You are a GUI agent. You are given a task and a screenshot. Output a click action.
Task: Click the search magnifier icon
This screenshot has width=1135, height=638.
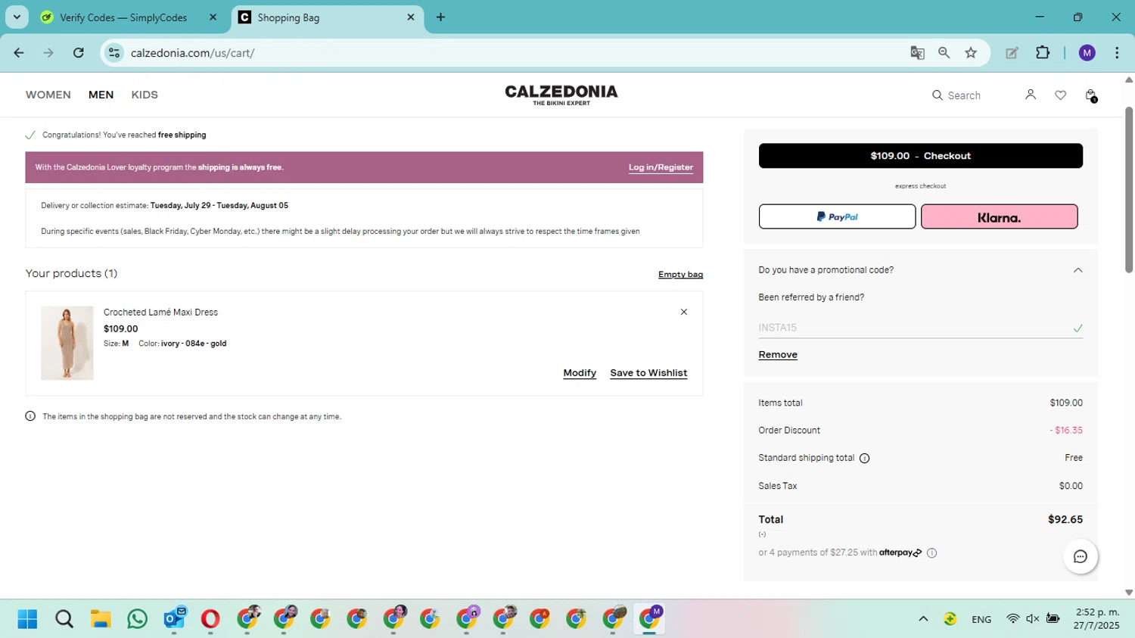(x=937, y=95)
